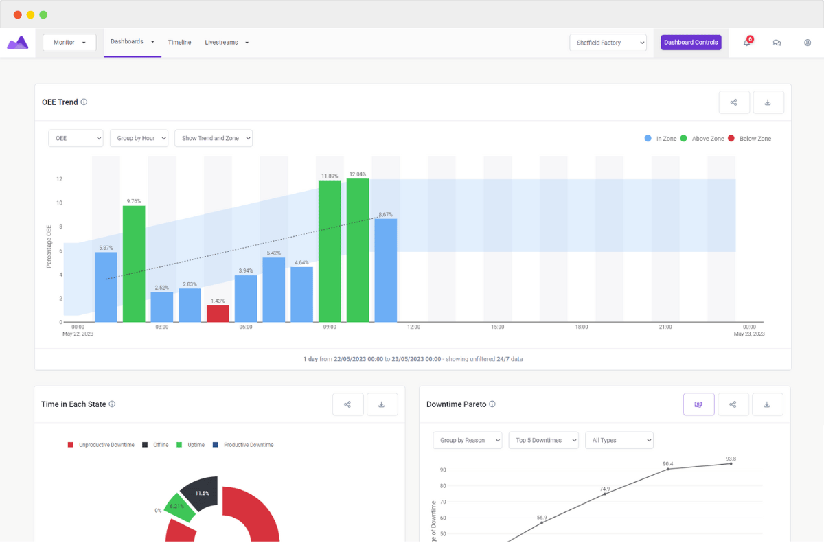
Task: Expand the Top 5 Downtimes dropdown
Action: tap(544, 440)
